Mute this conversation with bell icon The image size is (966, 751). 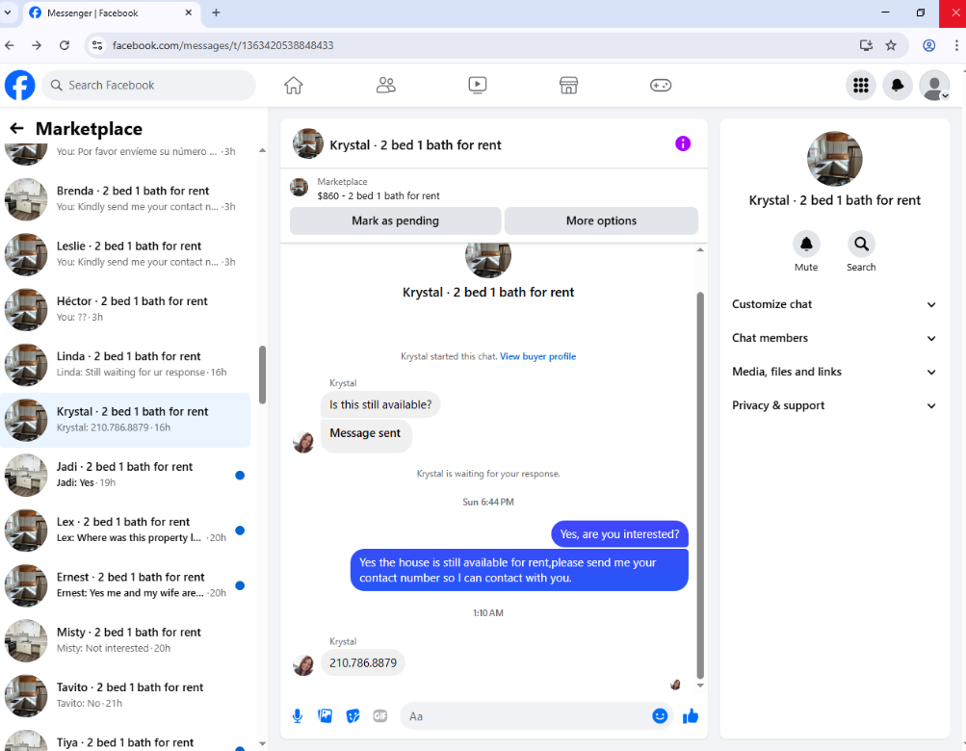(806, 245)
